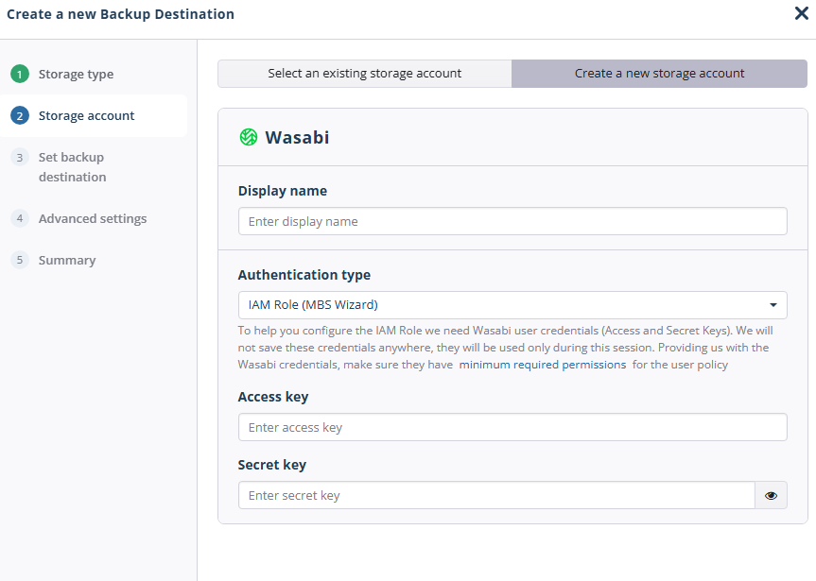This screenshot has width=816, height=581.
Task: Follow the minimum required permissions link
Action: [x=542, y=365]
